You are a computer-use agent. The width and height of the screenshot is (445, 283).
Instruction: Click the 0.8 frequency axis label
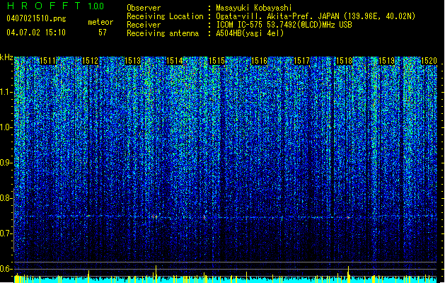(6, 198)
